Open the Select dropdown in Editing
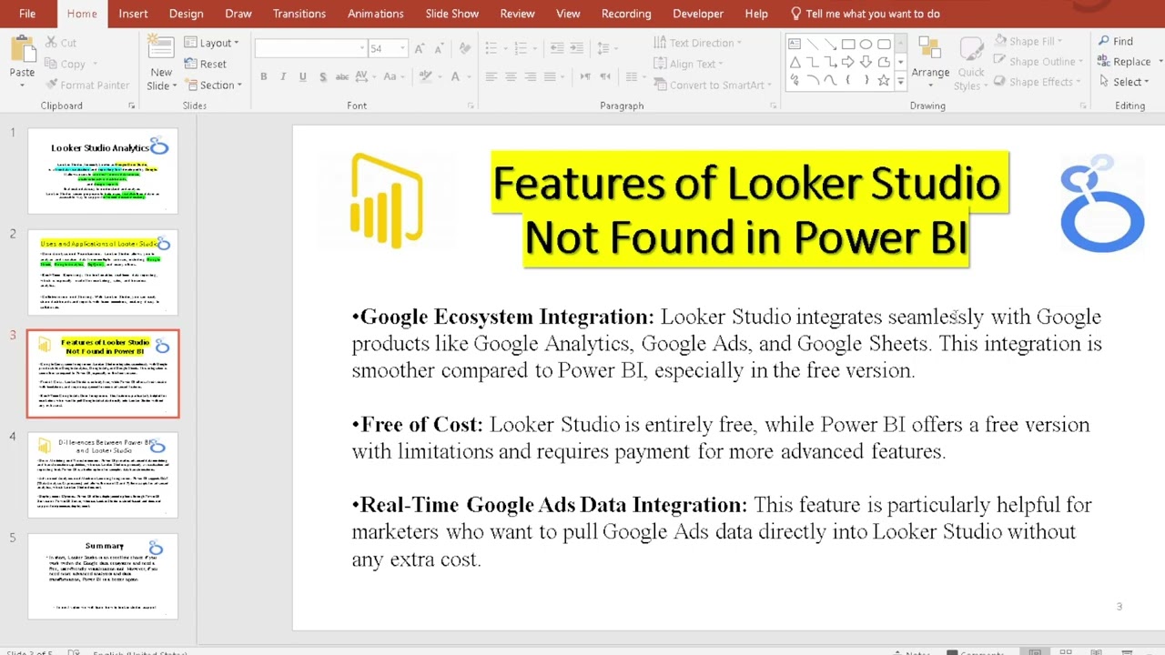Image resolution: width=1165 pixels, height=655 pixels. pos(1127,81)
